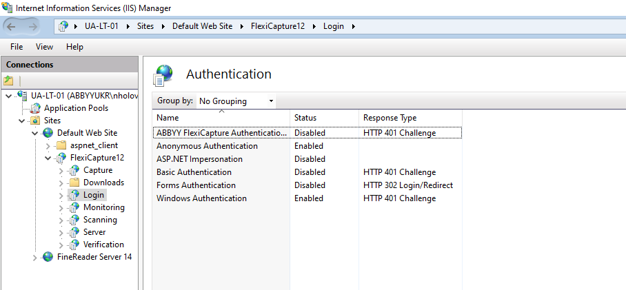
Task: Open the dropdown arrow after Sites in breadcrumb
Action: (163, 26)
